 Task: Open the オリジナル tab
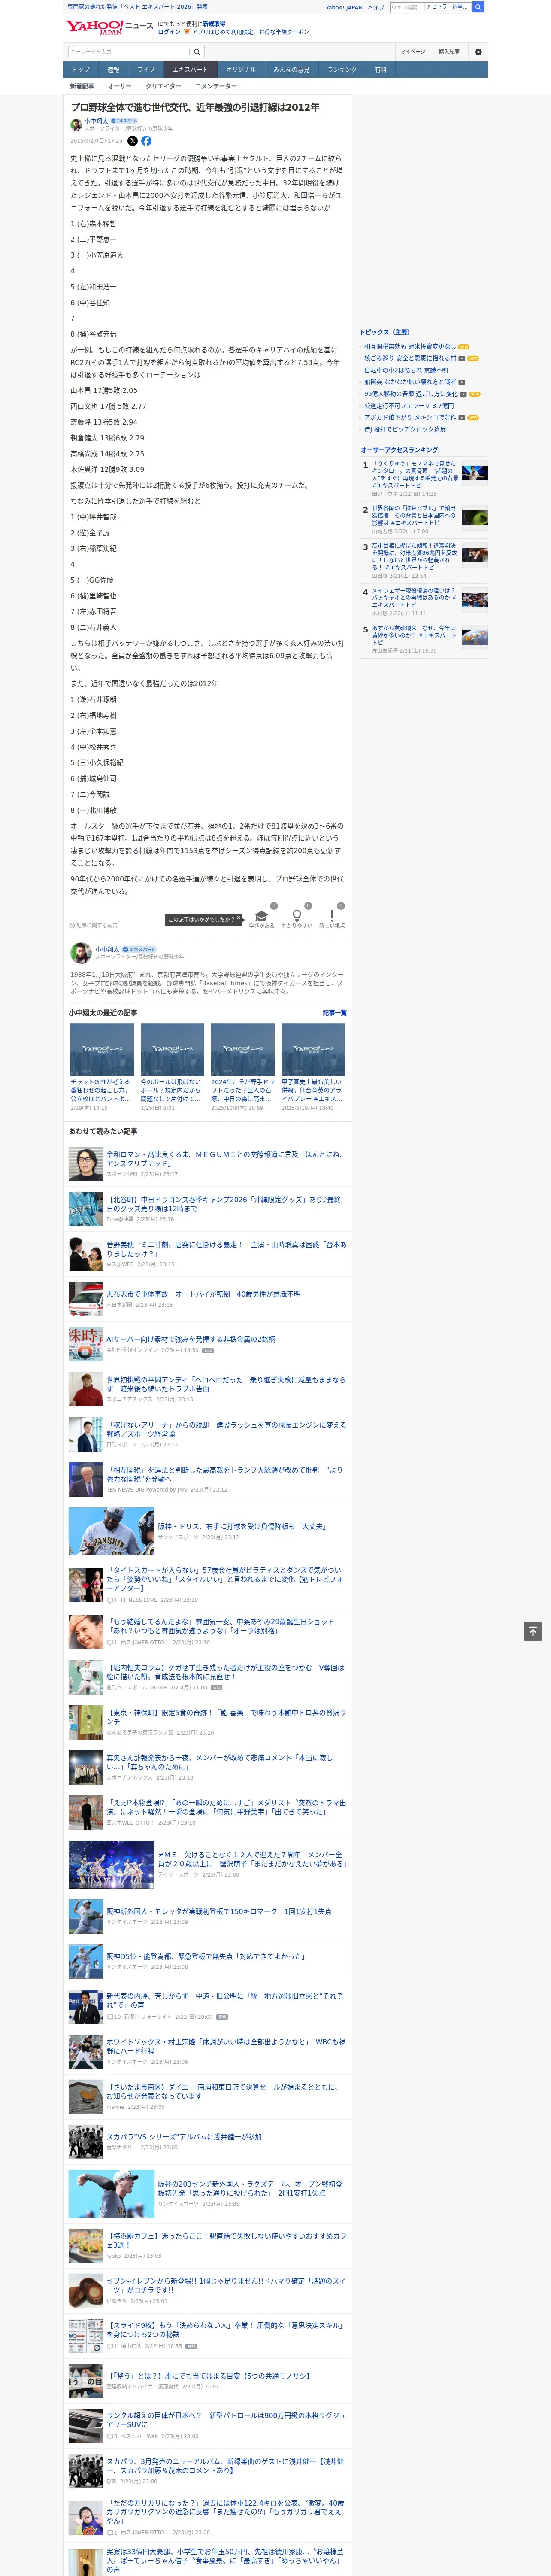click(241, 70)
